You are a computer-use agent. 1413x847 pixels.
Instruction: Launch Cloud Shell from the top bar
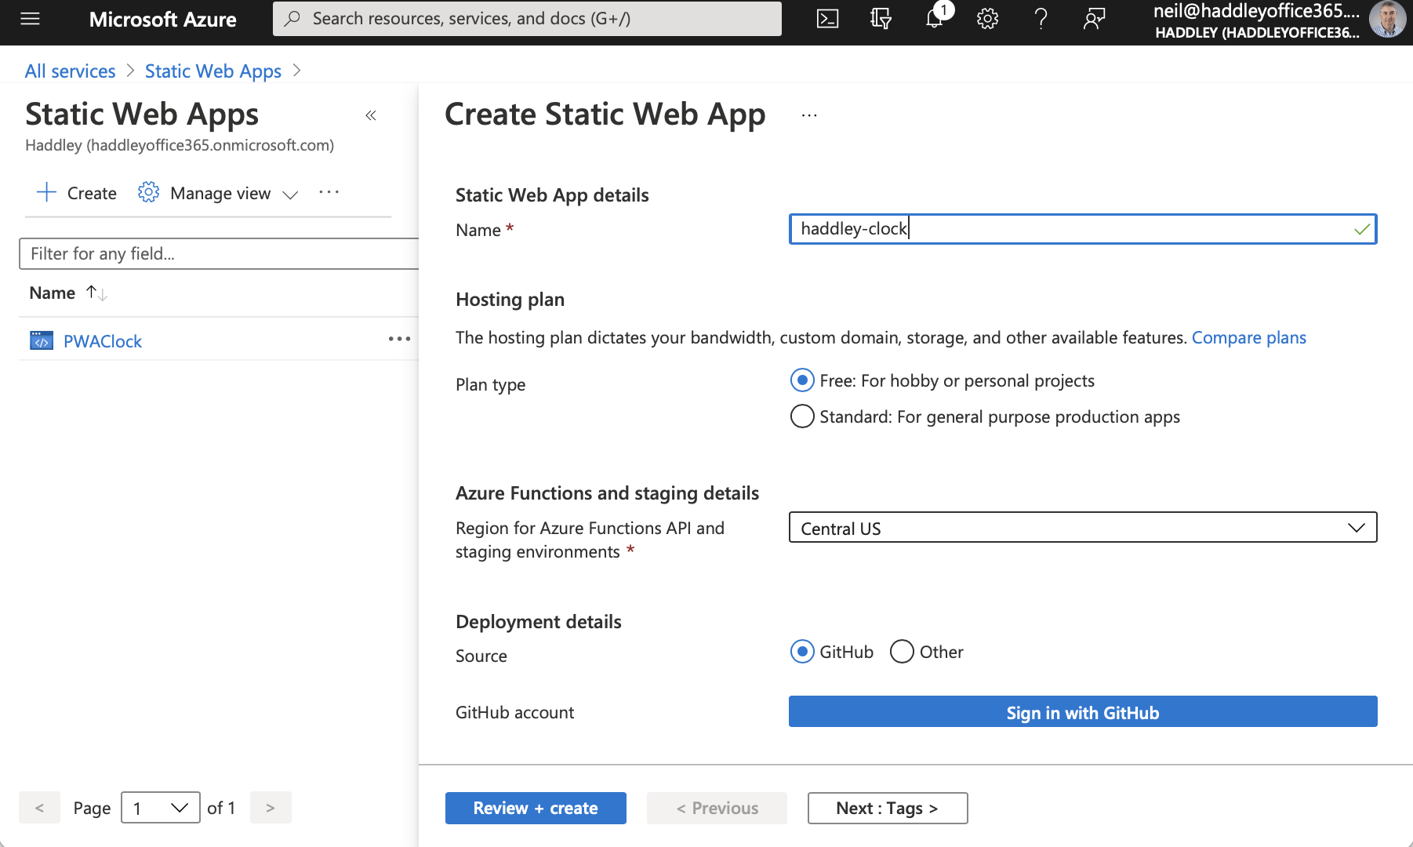click(x=827, y=19)
